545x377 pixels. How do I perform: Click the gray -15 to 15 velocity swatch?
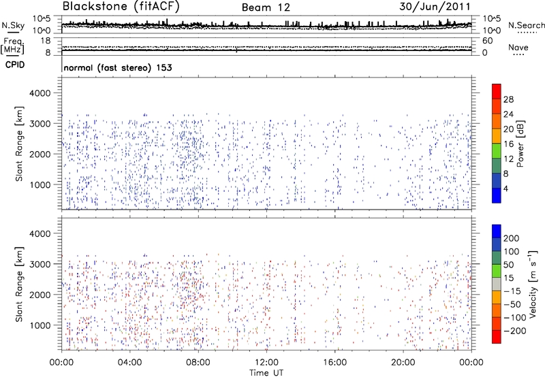pos(497,284)
